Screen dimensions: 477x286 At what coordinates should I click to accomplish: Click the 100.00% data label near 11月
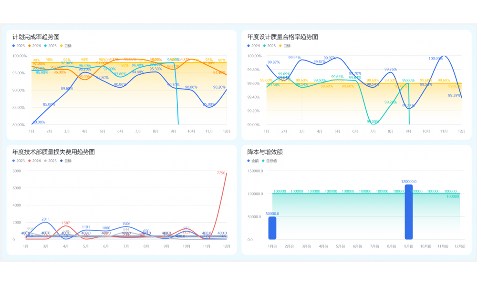[436, 59]
